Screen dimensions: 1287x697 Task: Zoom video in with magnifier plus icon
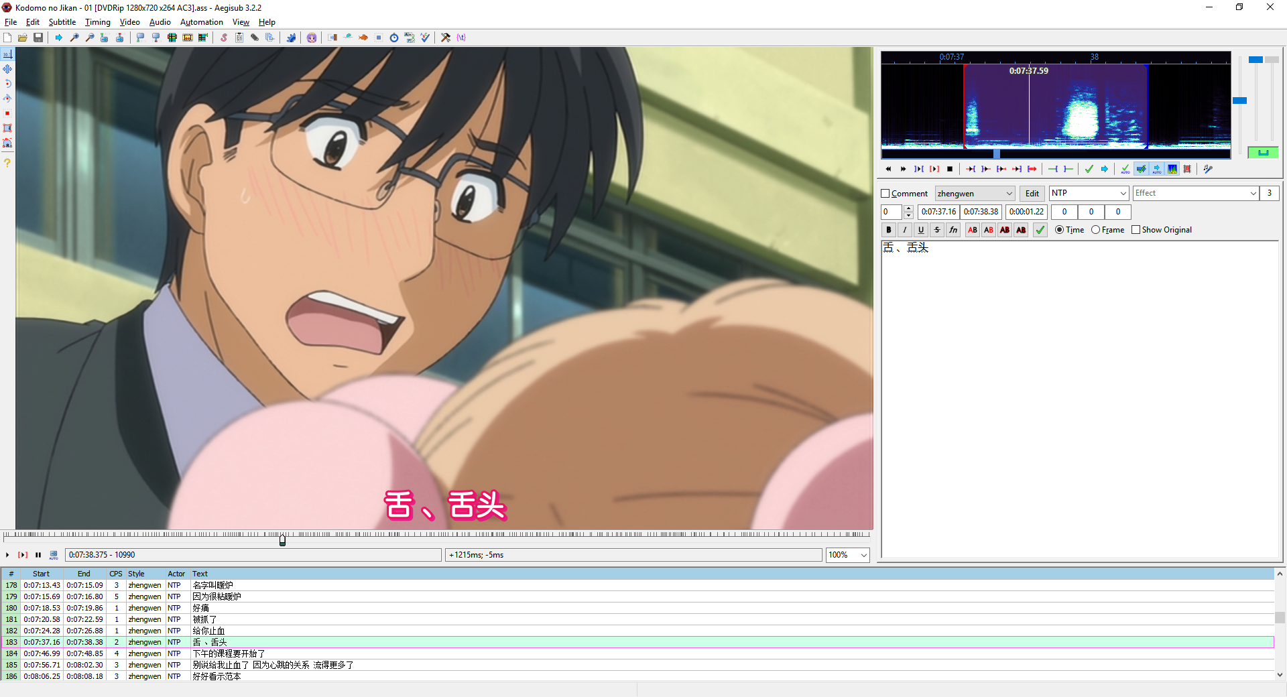[74, 38]
